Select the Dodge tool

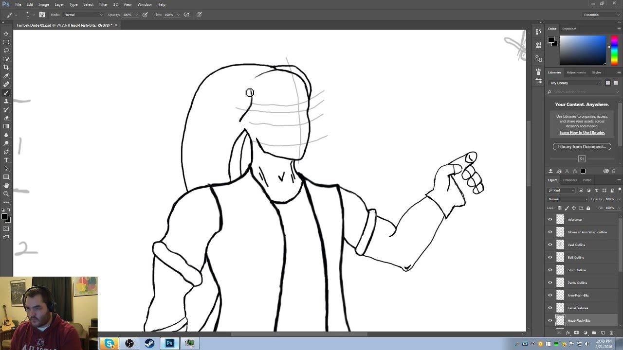[x=6, y=143]
